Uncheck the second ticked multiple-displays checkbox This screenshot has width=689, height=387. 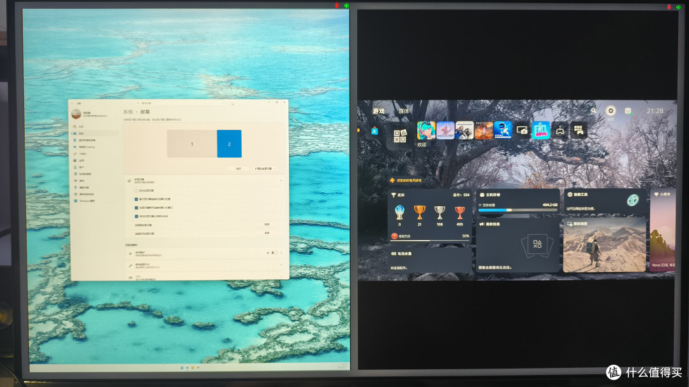pos(137,208)
